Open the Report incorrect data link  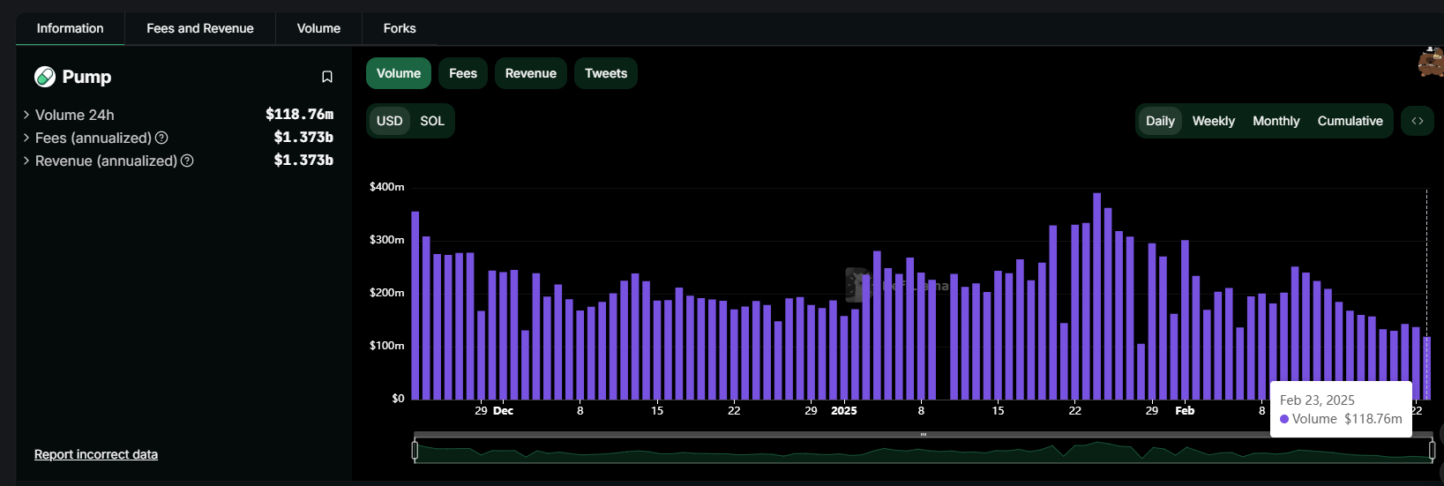(96, 454)
